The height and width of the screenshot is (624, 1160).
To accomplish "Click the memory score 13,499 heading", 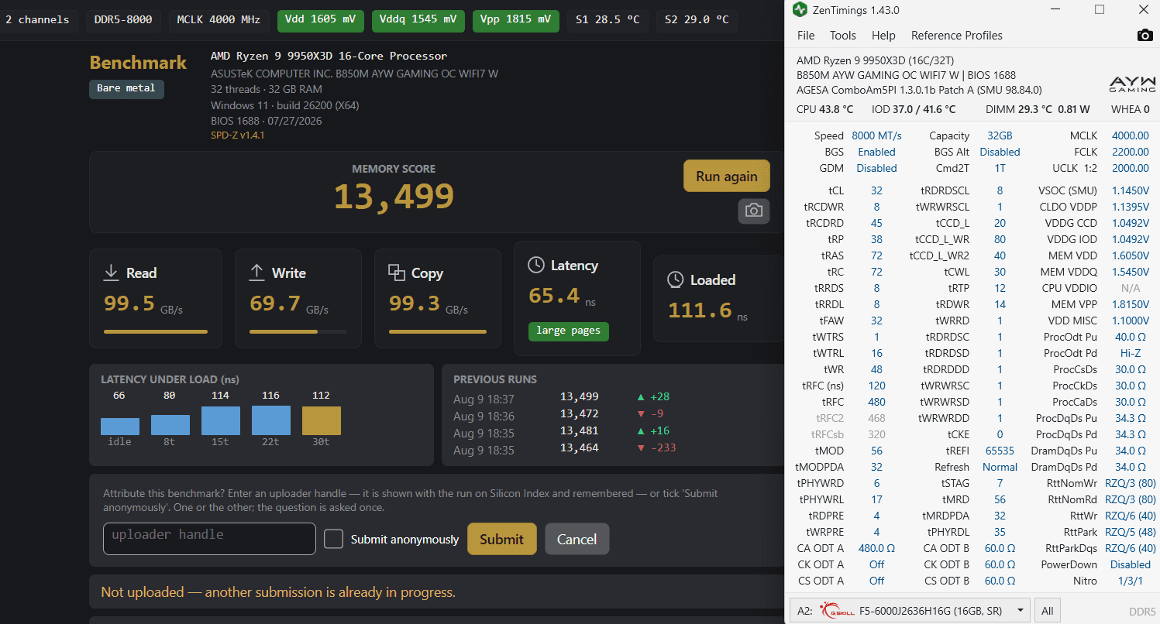I will [394, 197].
